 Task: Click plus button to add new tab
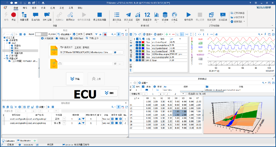click(x=35, y=141)
